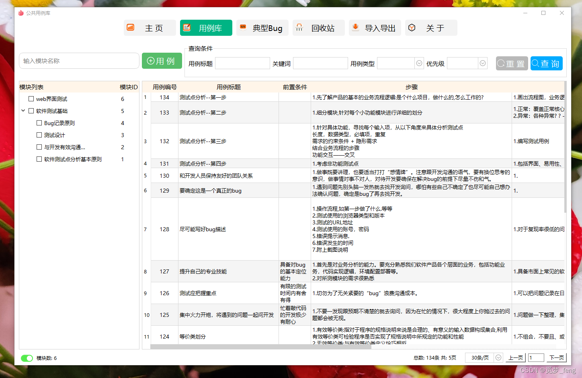Screen dimensions: 582x378
Task: Click the 用例标题 query input field
Action: pos(242,63)
